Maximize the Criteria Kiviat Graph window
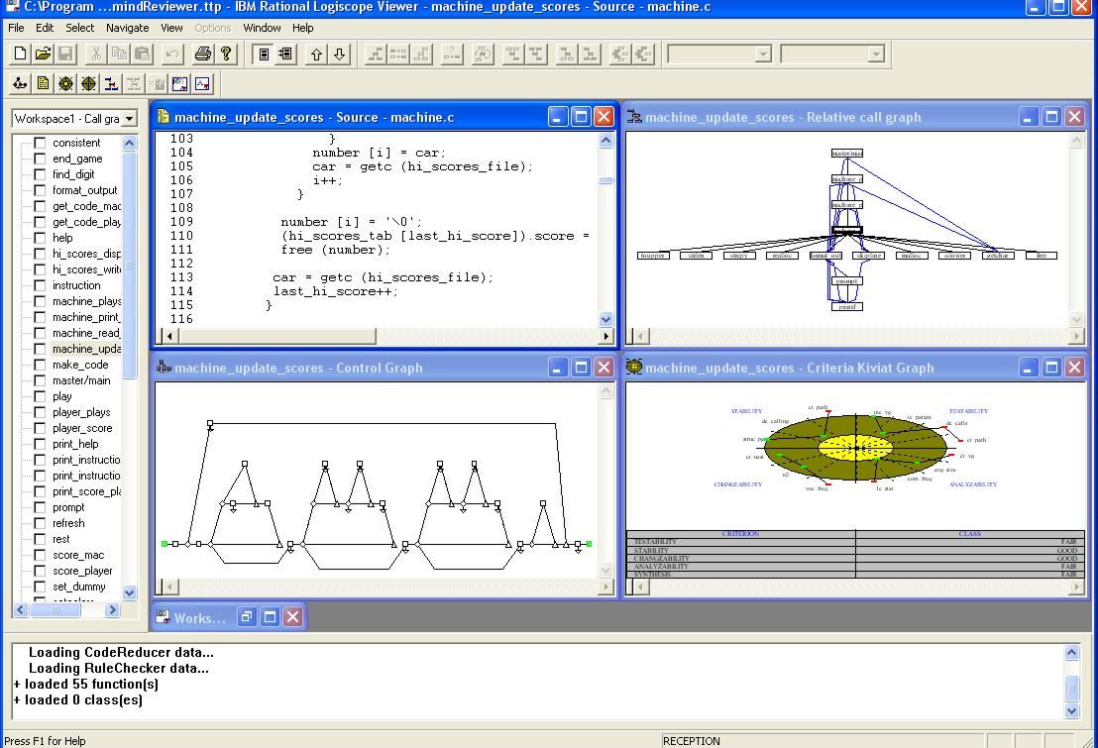This screenshot has height=748, width=1098. [x=1051, y=367]
